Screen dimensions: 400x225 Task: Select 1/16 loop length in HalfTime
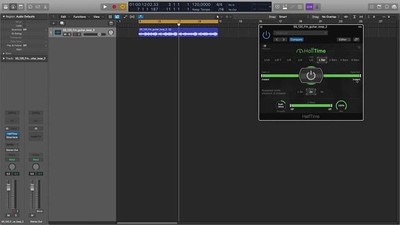(x=267, y=60)
